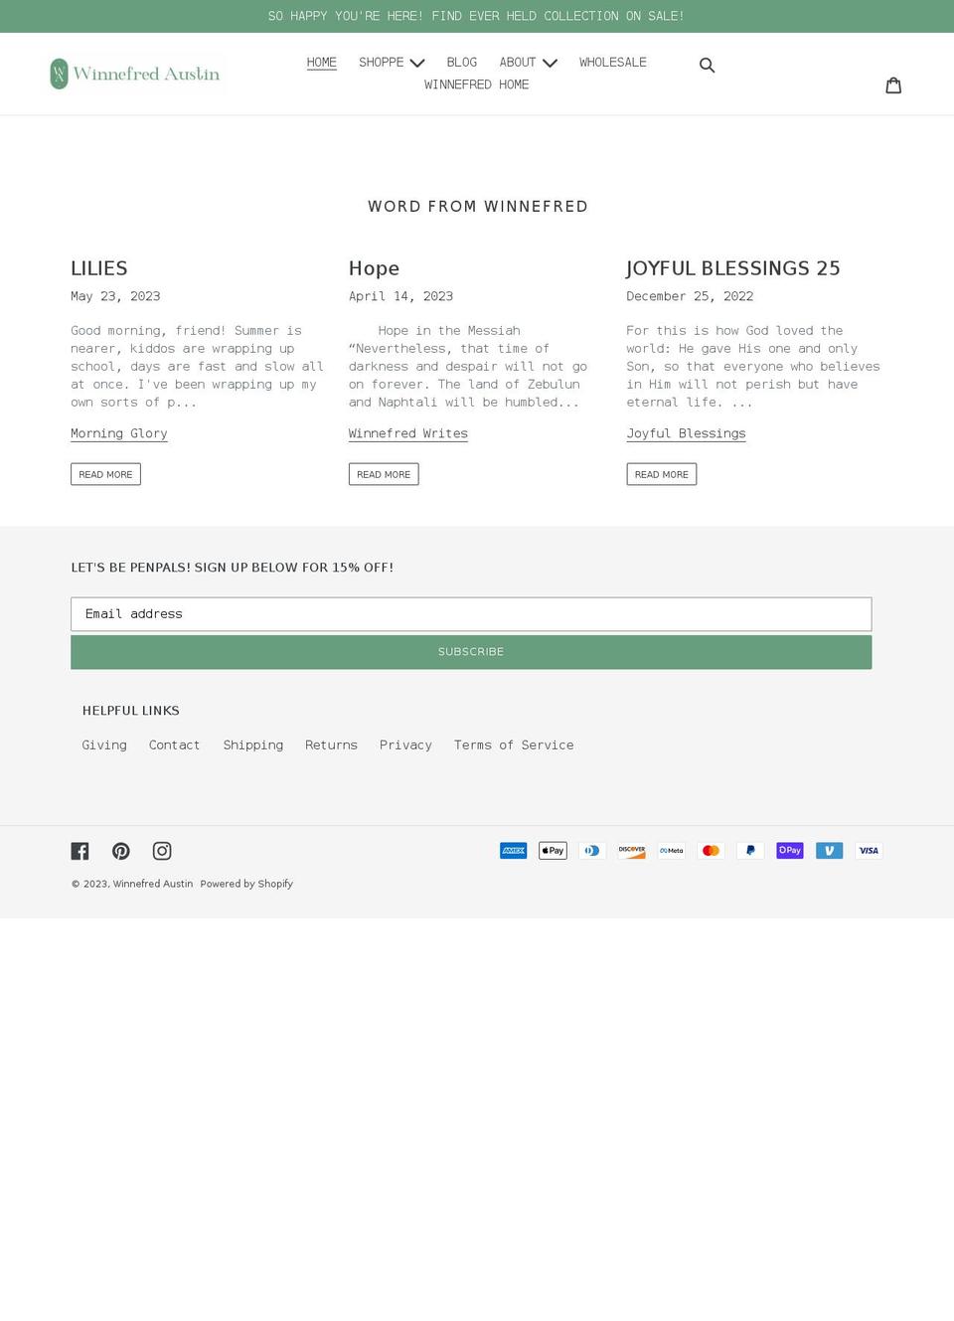Screen dimensions: 954x1321
Task: Read more of Joyful Blessings 25 post
Action: point(662,474)
